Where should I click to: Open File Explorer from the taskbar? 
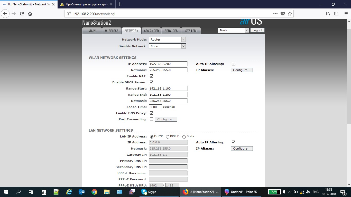tap(107, 192)
